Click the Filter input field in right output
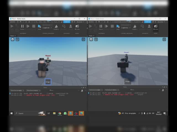This screenshot has width=177, height=132. tap(145, 90)
